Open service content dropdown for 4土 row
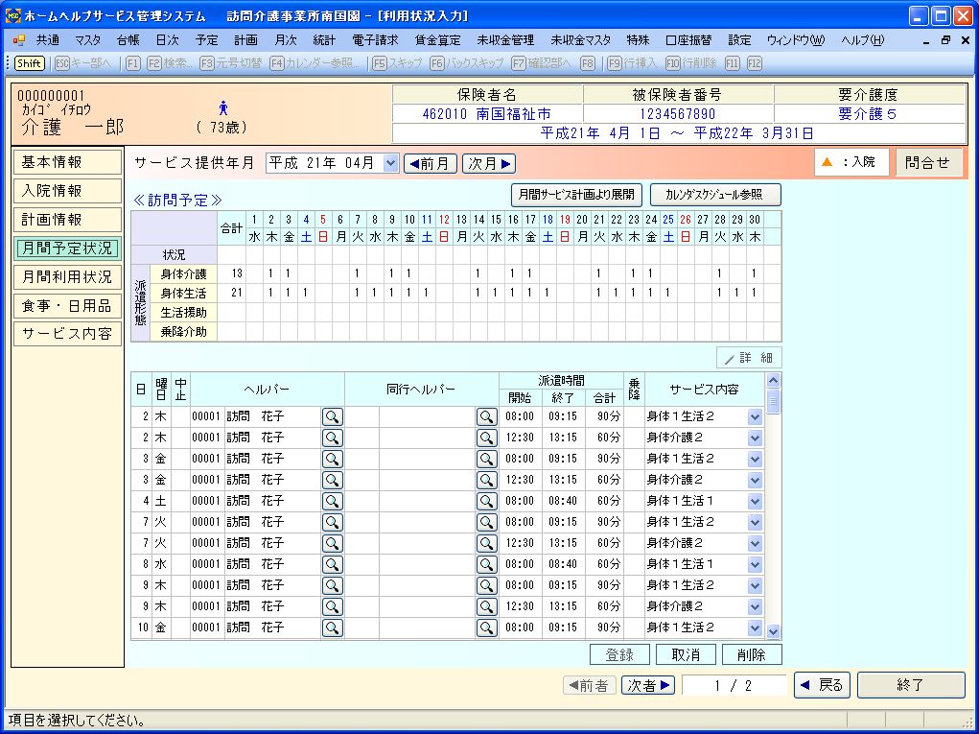Screen dimensions: 979x734 tap(755, 501)
